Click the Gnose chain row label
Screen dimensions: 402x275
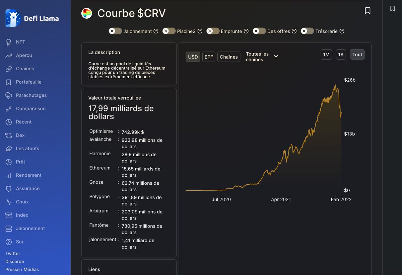click(96, 182)
